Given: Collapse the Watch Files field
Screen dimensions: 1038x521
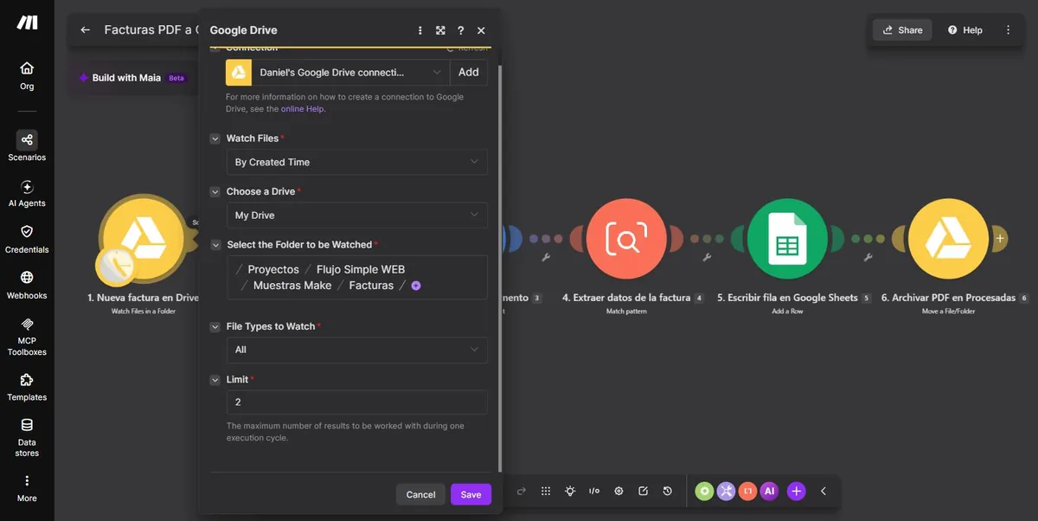Looking at the screenshot, I should pyautogui.click(x=215, y=138).
